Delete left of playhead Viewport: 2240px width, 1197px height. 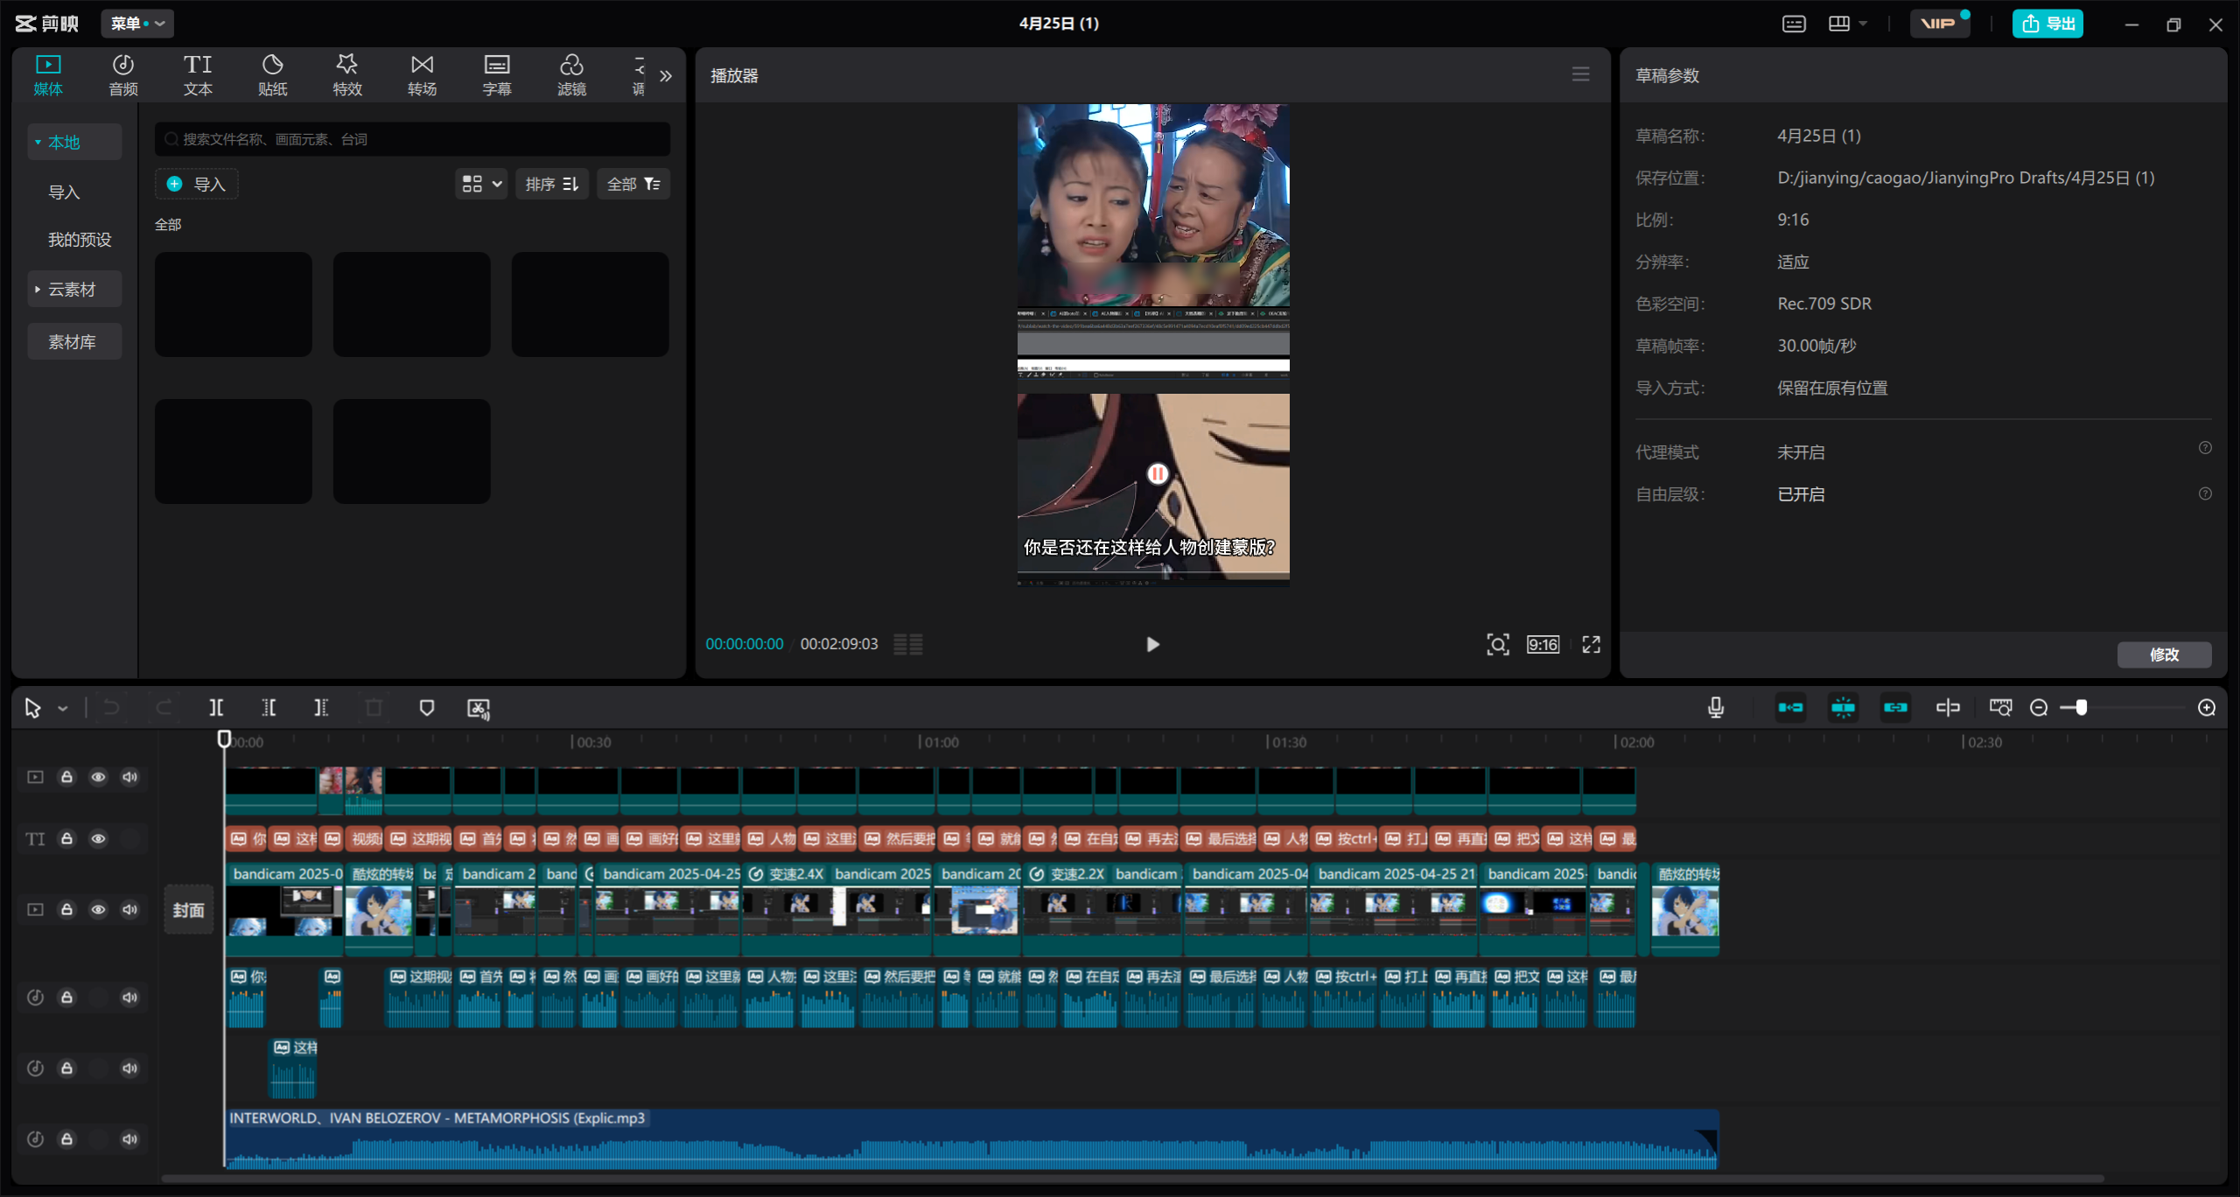(x=269, y=708)
